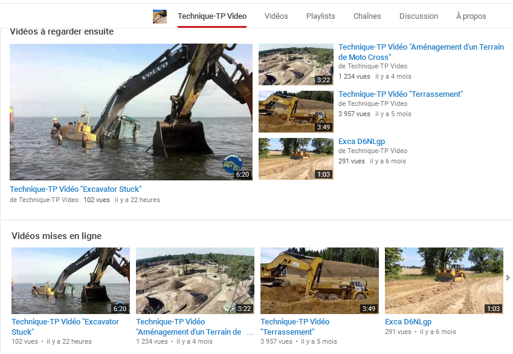Click the 'Vidéos mises en ligne' section heading

point(56,236)
